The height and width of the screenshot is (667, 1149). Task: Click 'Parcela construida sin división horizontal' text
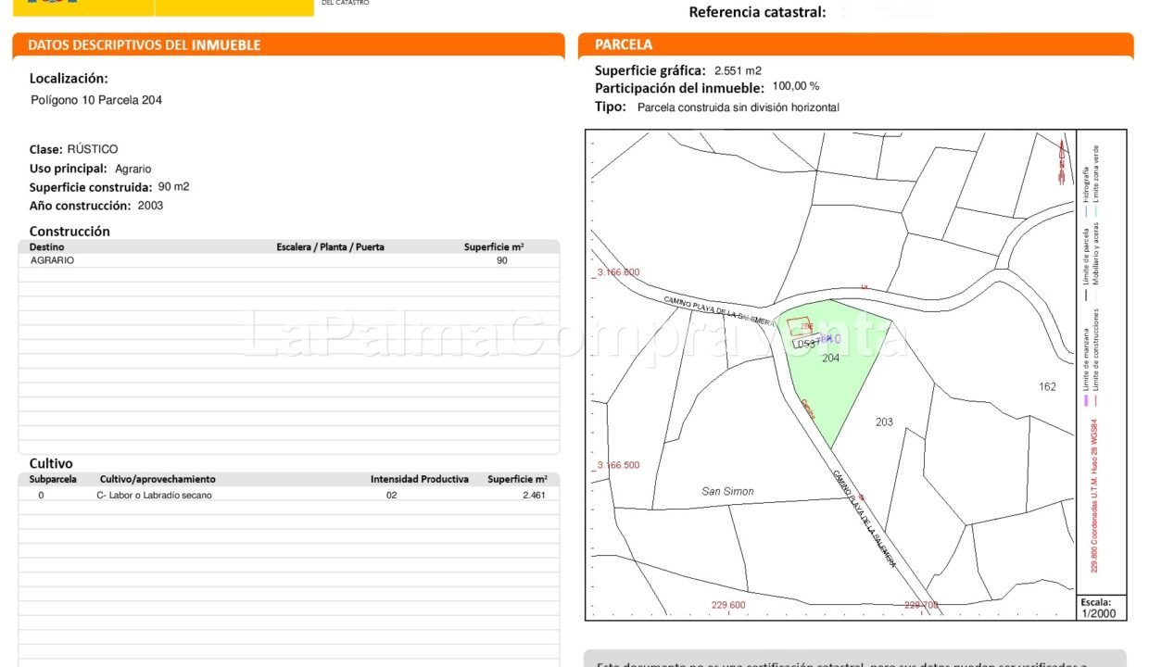point(739,107)
